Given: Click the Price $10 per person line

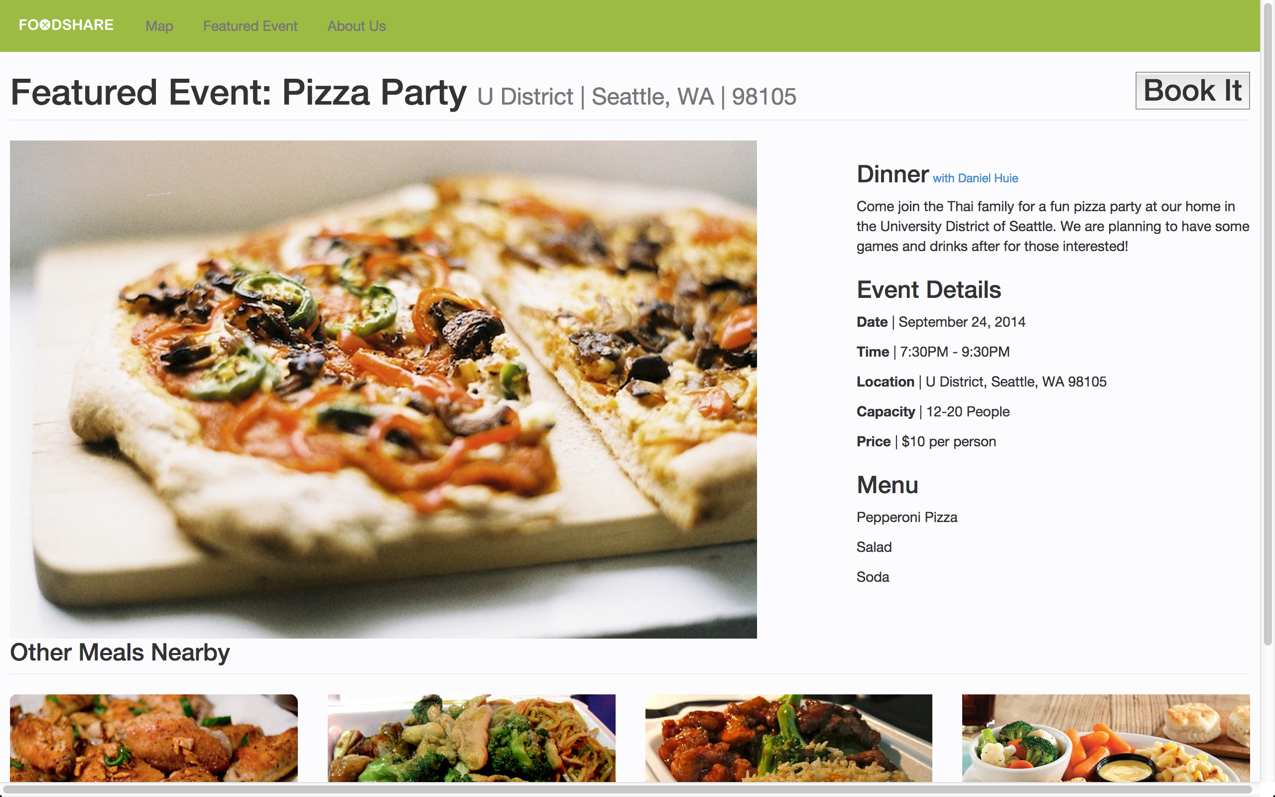Looking at the screenshot, I should (926, 442).
